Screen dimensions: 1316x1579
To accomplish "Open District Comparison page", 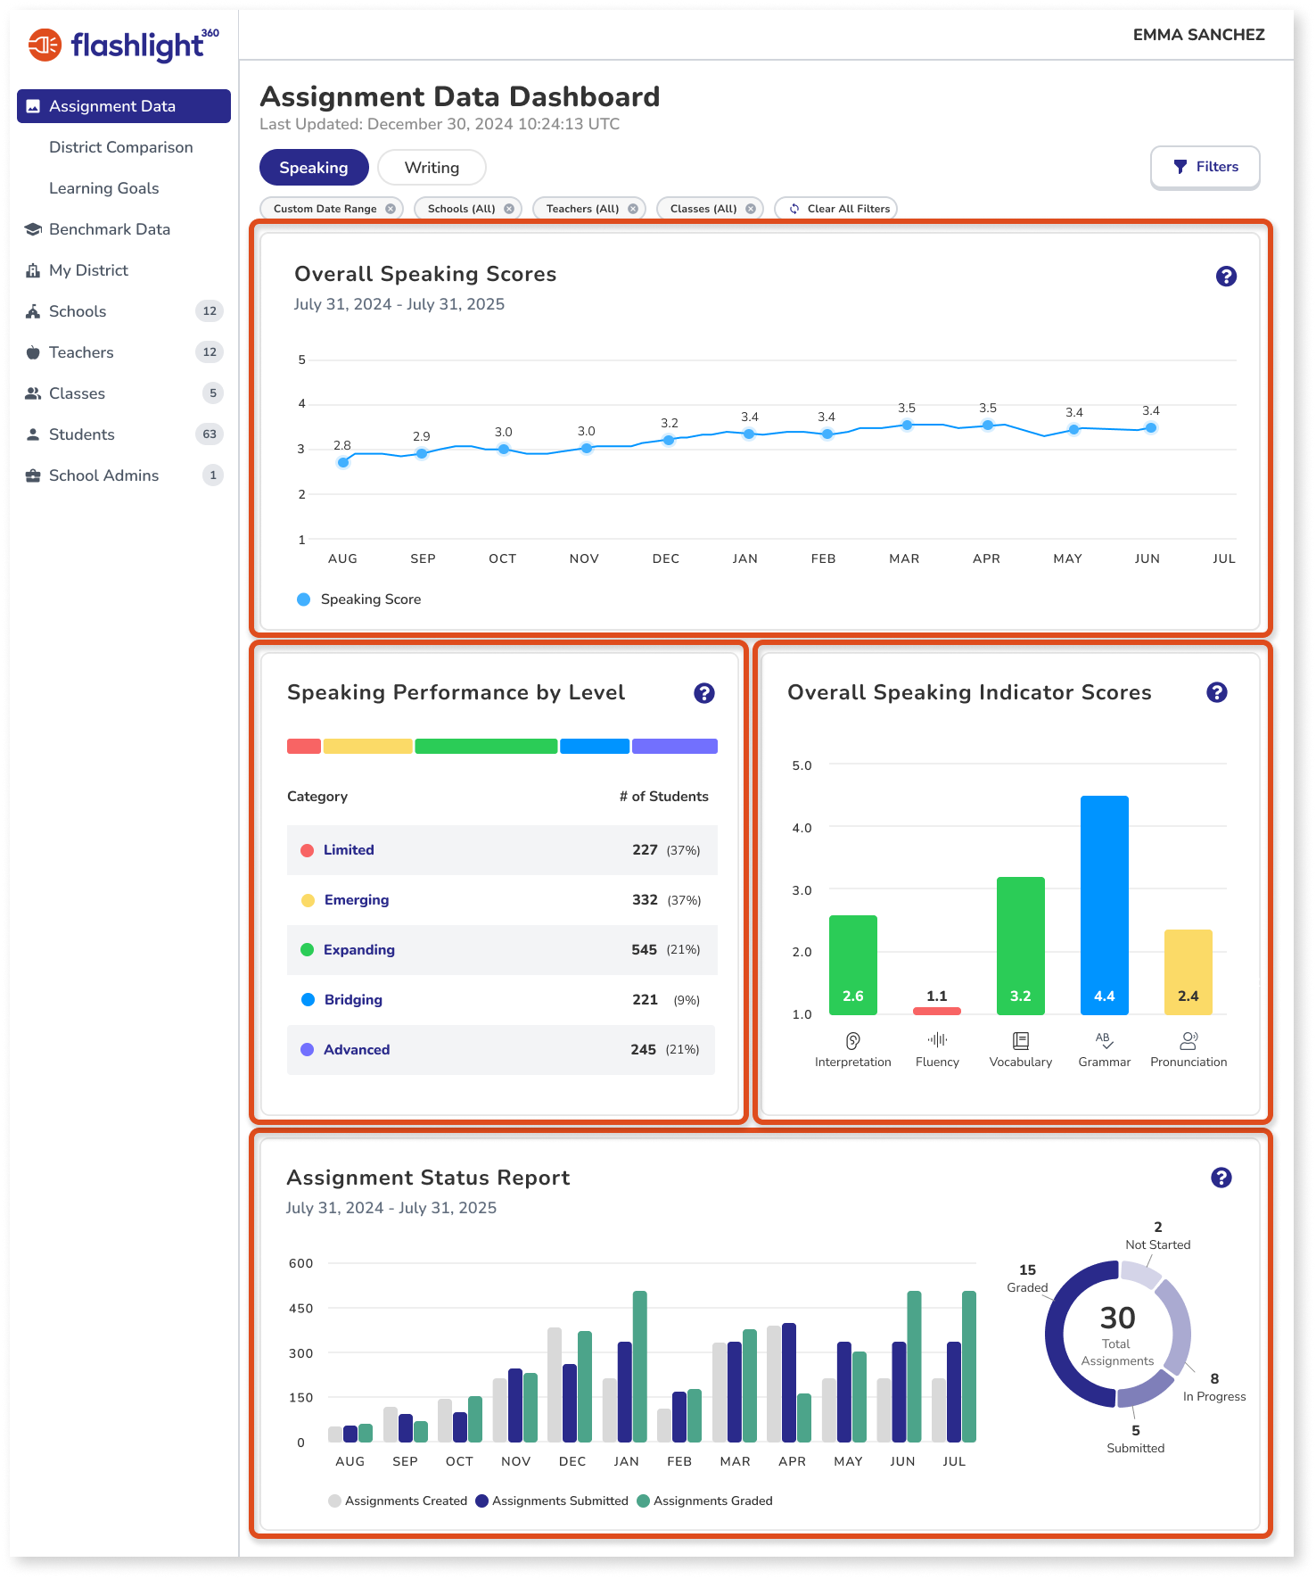I will pos(121,147).
